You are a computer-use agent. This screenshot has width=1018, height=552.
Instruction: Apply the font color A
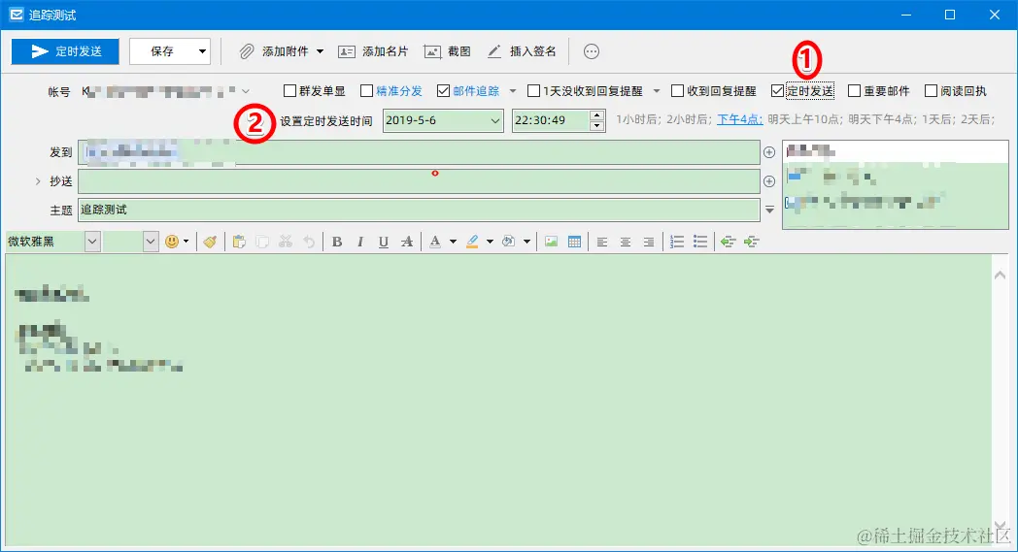435,242
